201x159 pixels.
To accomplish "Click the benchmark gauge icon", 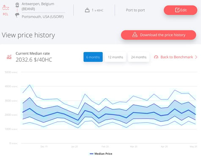I will pos(156,57).
